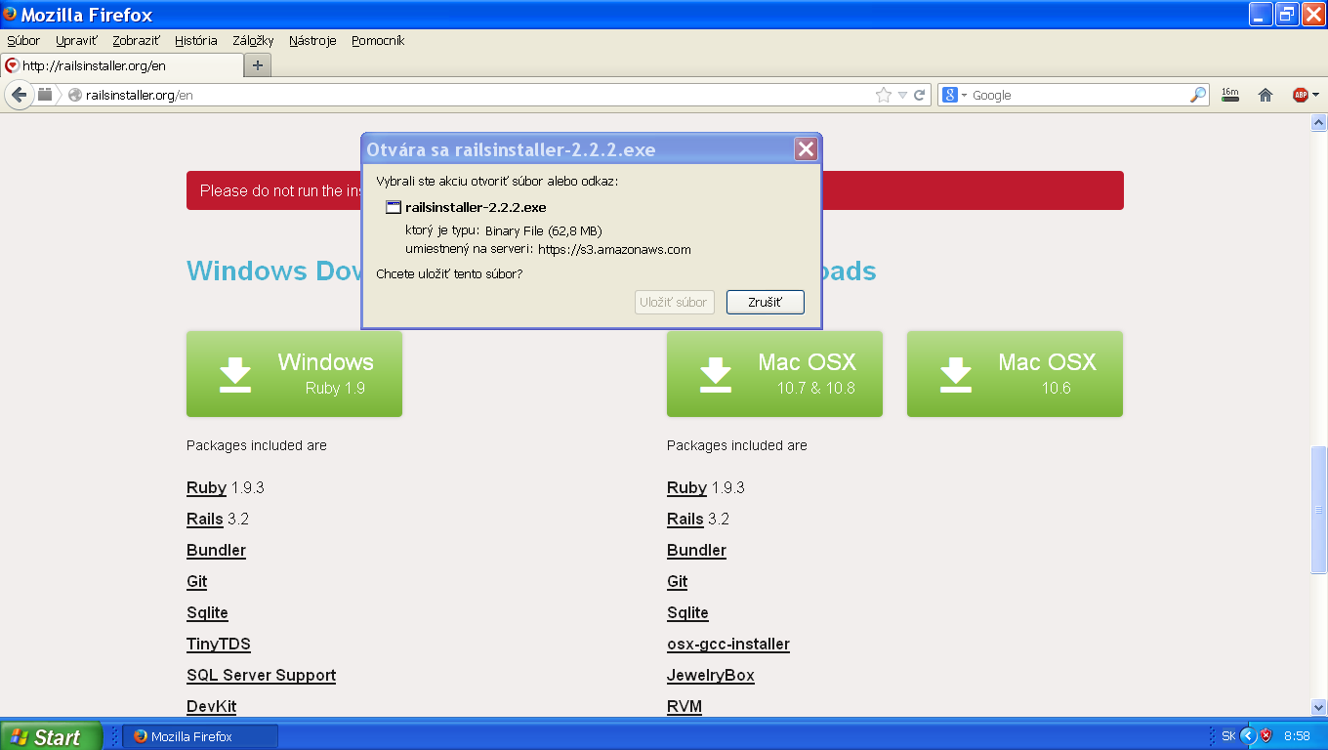Open the Git link under Windows packages
Screen dimensions: 1328x750
[197, 581]
